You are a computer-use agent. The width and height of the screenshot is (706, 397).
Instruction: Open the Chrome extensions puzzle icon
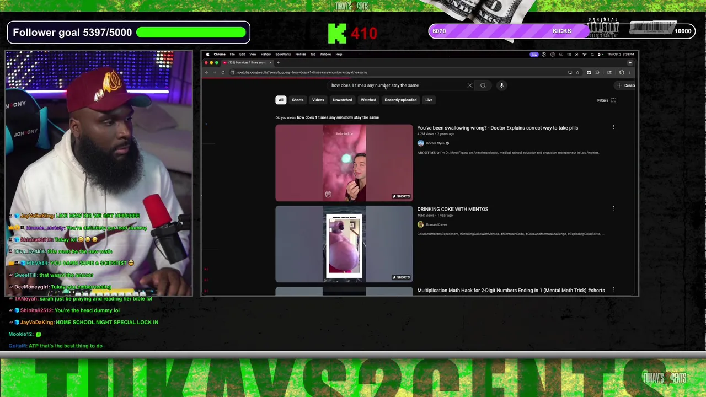point(597,72)
